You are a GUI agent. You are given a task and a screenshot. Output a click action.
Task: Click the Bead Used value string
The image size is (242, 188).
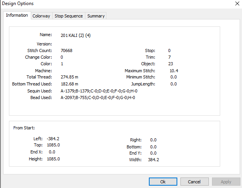click(98, 98)
